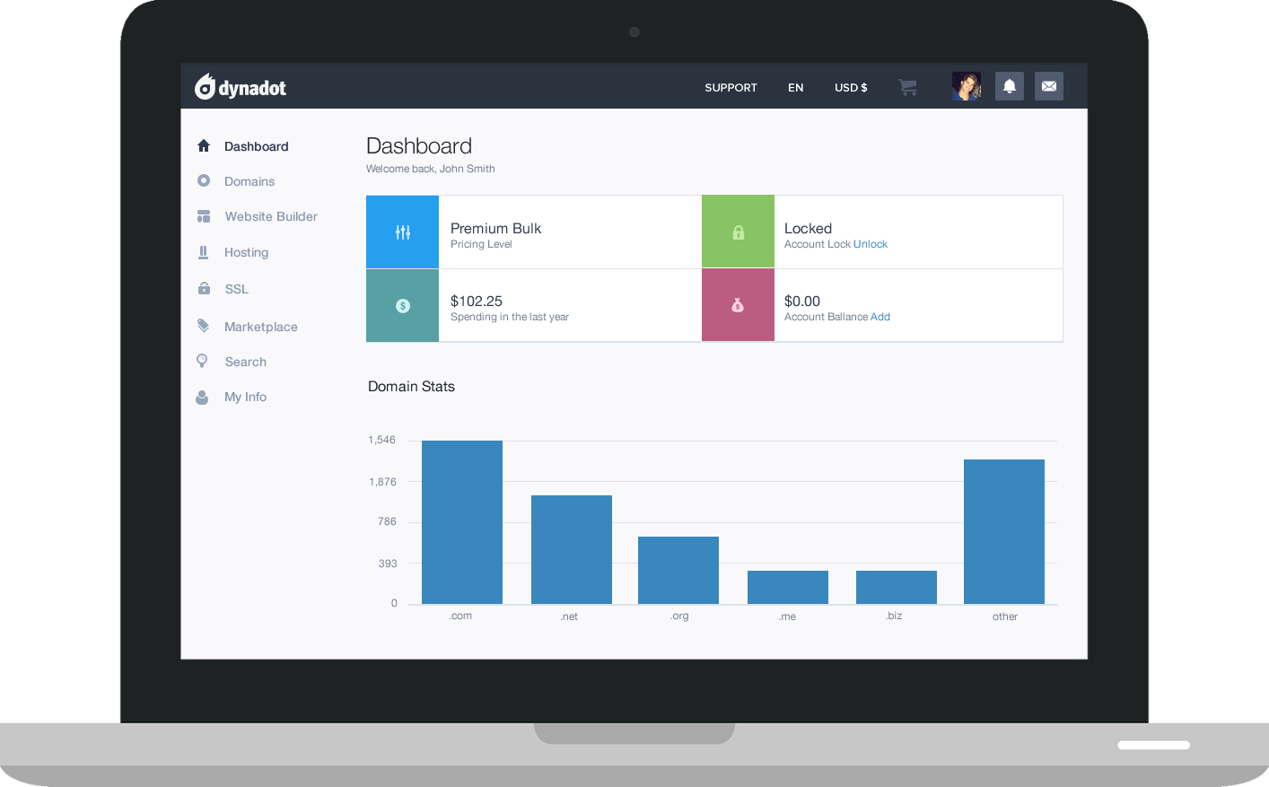Click the .com bar in chart

462,522
